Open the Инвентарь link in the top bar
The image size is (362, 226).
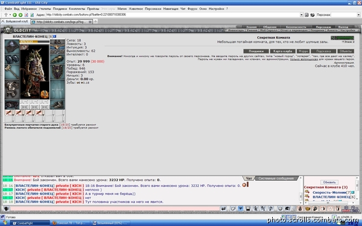tap(236, 30)
